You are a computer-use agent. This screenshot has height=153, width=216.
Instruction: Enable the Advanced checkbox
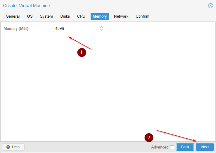coord(172,147)
